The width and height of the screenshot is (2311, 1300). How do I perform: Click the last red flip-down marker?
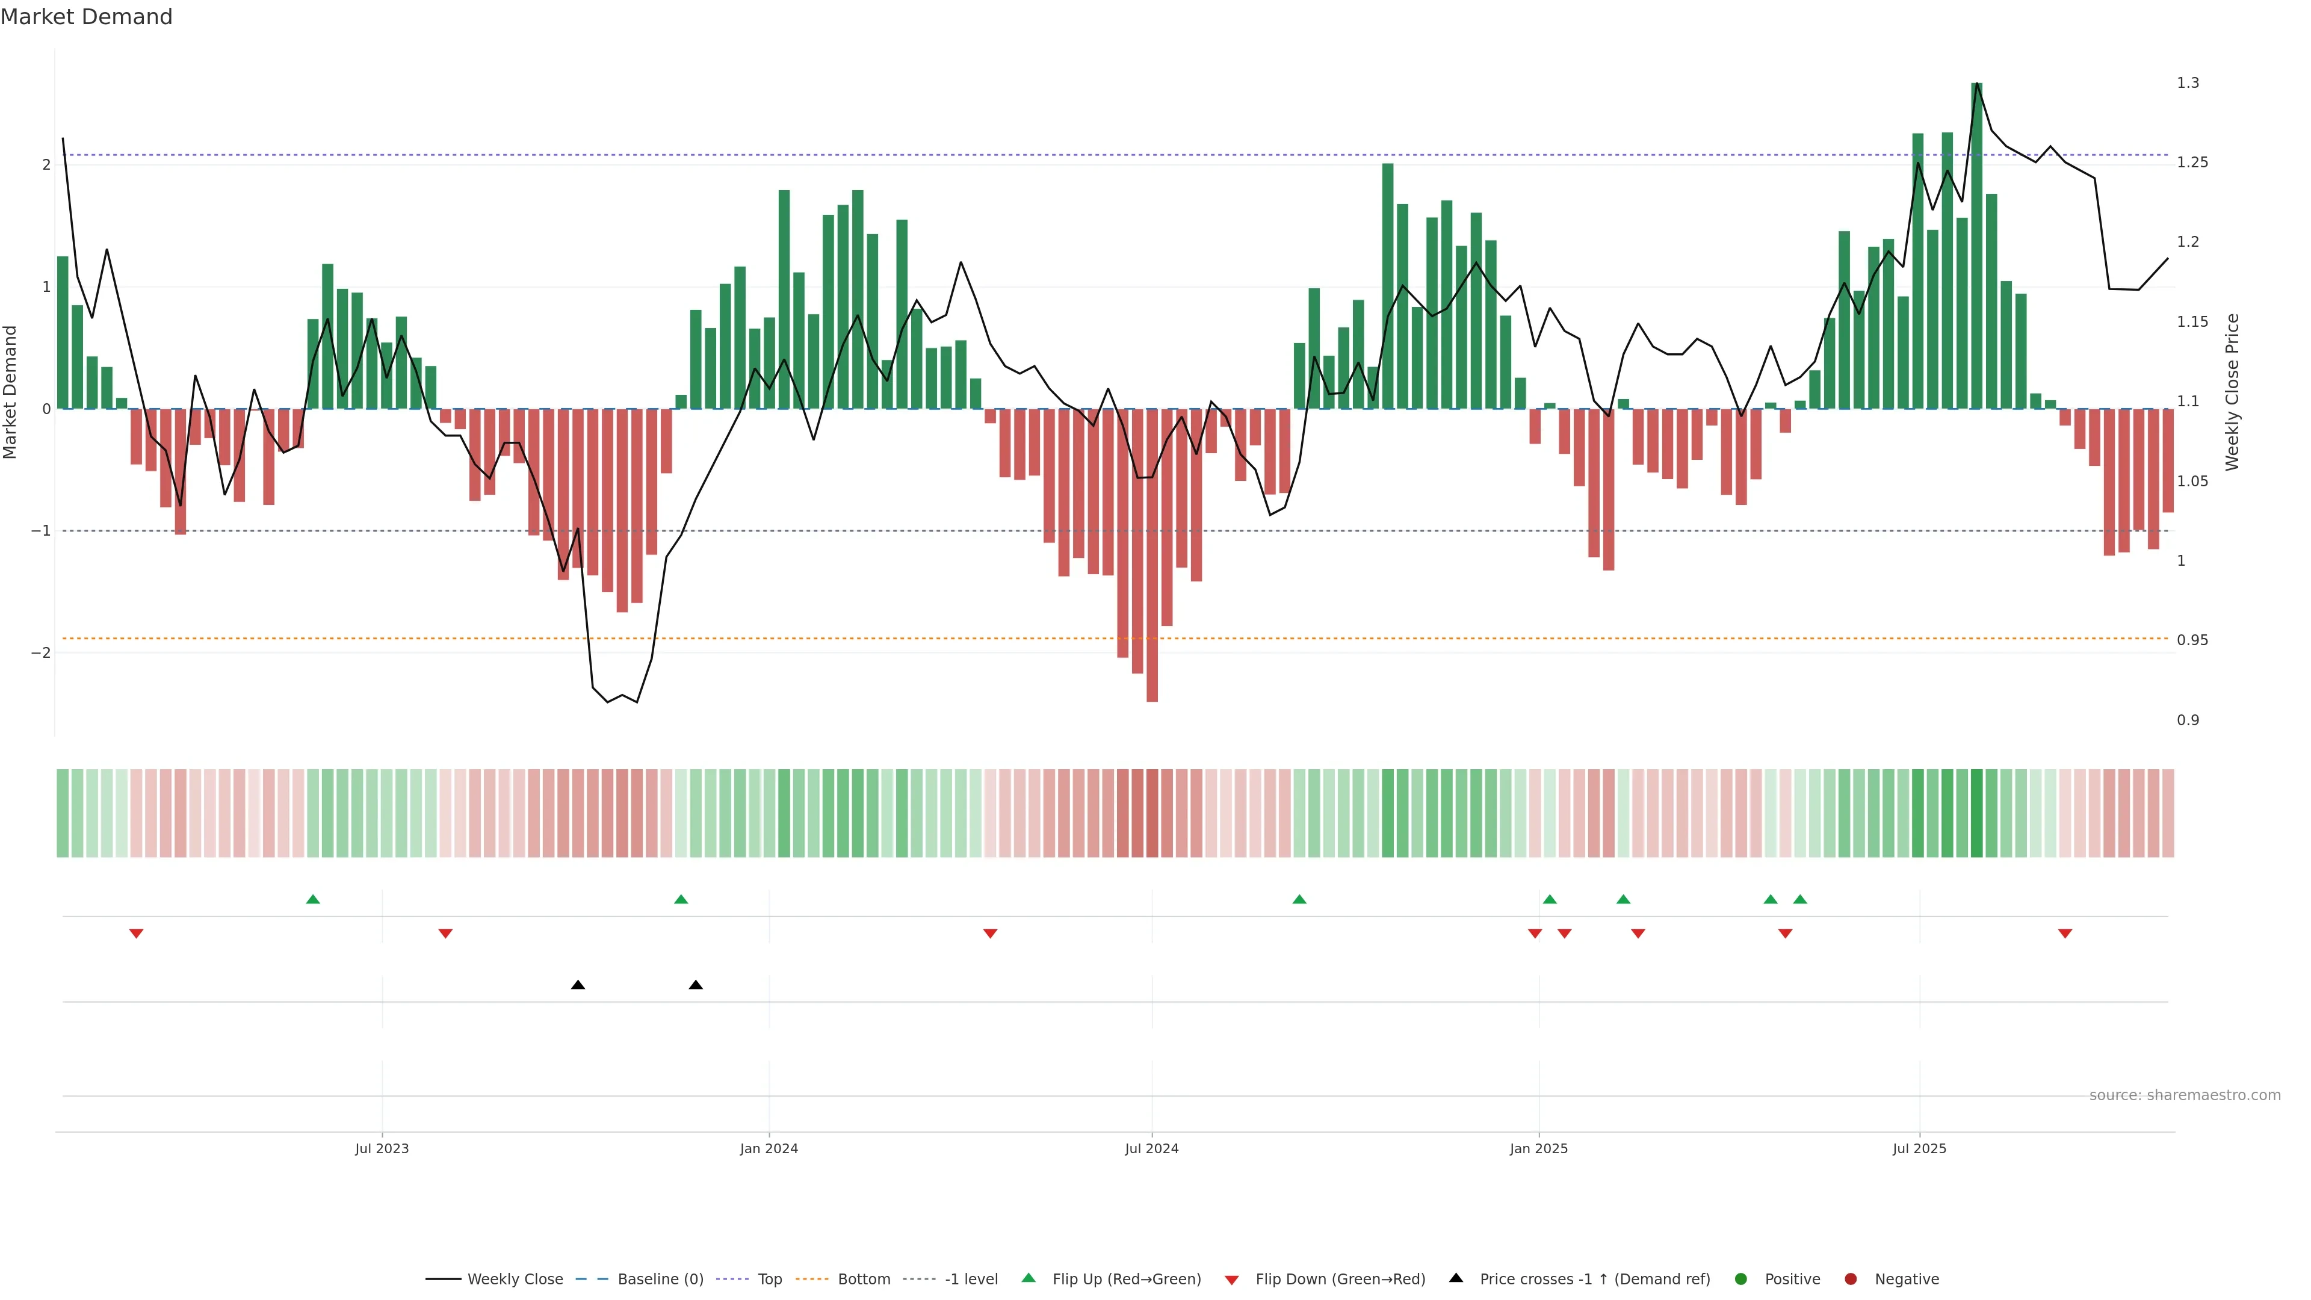[2065, 934]
